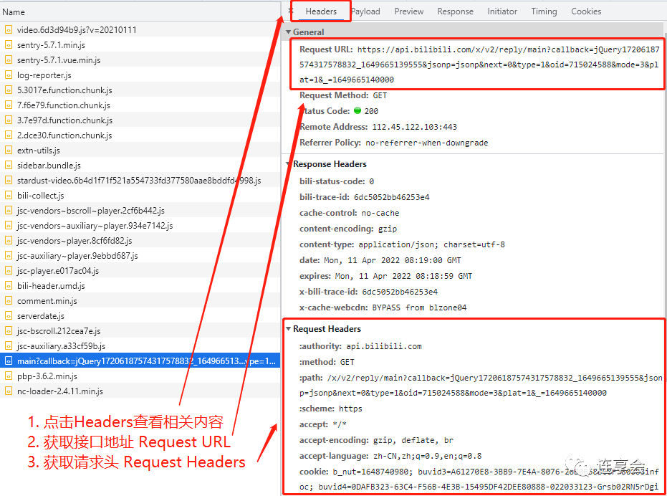Select the nc-loader-2.4.11.min.js request

[140, 391]
